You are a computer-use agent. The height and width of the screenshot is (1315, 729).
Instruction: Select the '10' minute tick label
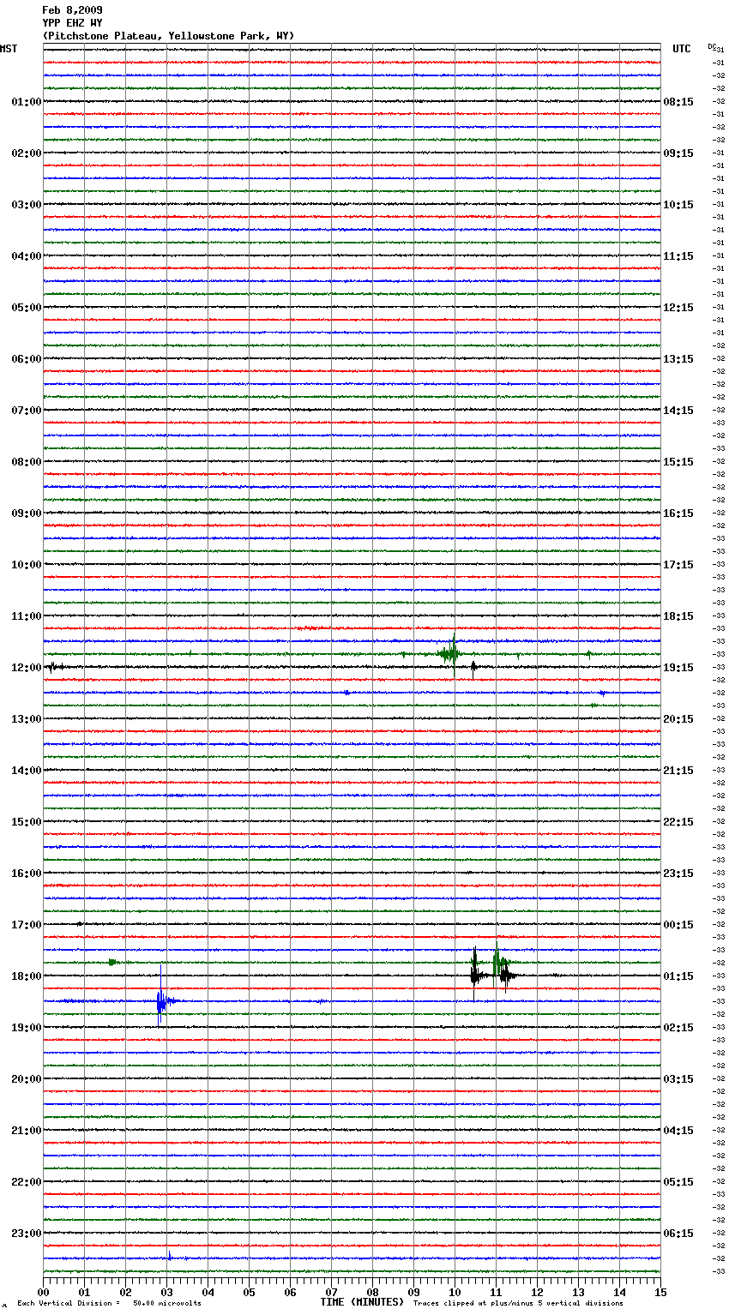455,1292
